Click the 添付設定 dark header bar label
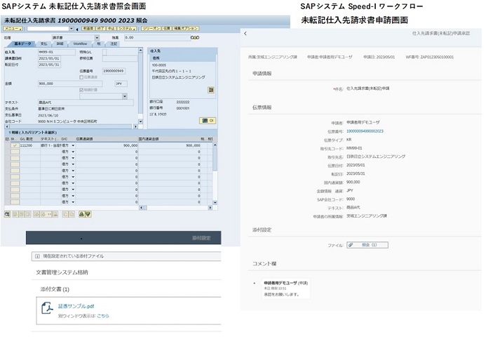 click(x=201, y=238)
